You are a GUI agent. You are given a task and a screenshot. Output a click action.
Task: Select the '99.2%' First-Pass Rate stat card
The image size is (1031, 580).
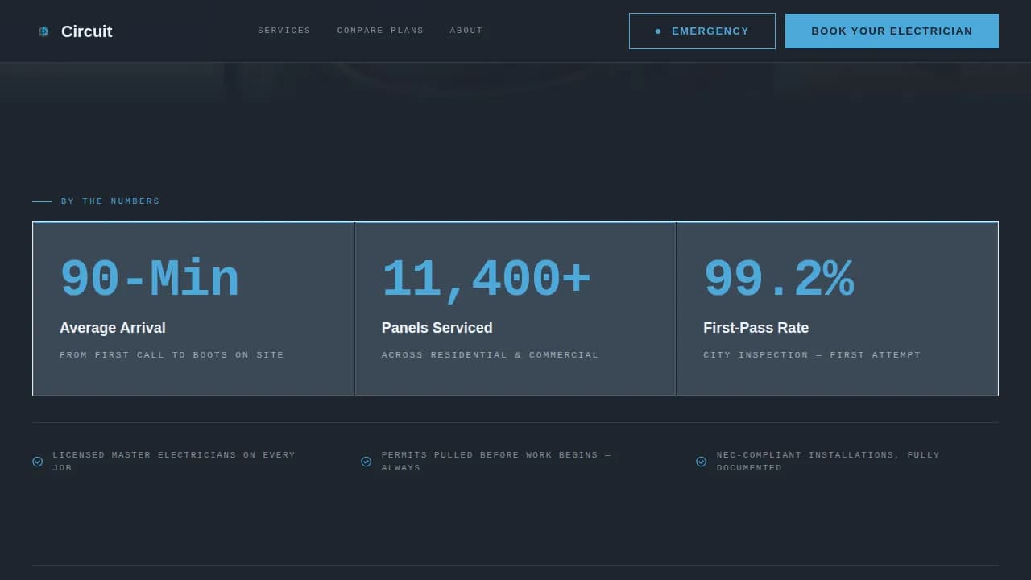click(837, 309)
